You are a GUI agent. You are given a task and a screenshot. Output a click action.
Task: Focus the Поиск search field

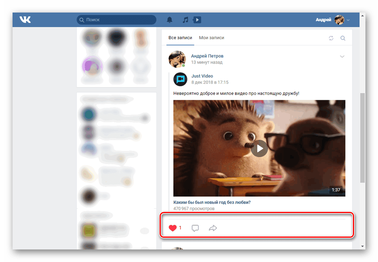(116, 20)
